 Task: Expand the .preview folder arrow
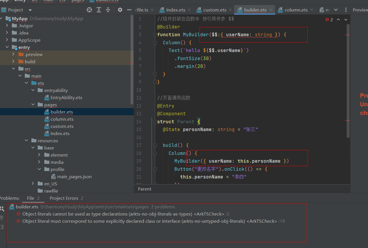click(14, 54)
